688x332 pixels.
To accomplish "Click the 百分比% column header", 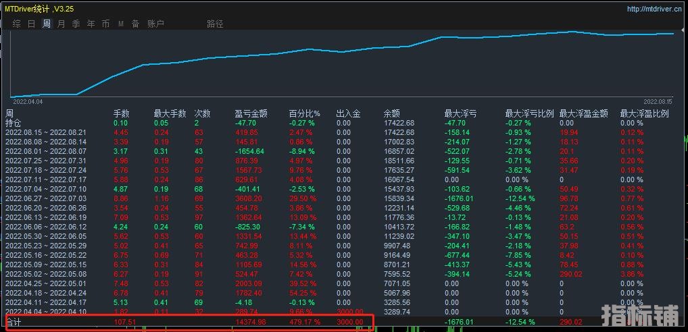I will click(x=305, y=114).
